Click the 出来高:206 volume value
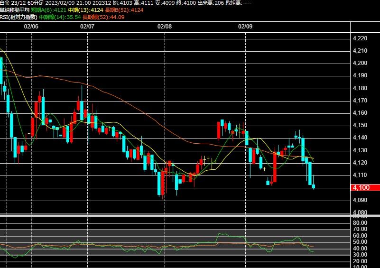Screen dimensions: 380x268 [x=211, y=3]
